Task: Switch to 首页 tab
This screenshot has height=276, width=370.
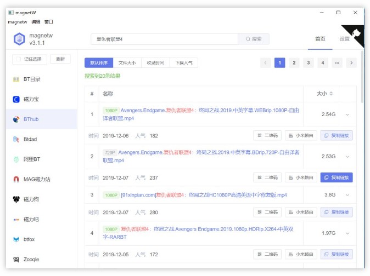Action: [320, 39]
